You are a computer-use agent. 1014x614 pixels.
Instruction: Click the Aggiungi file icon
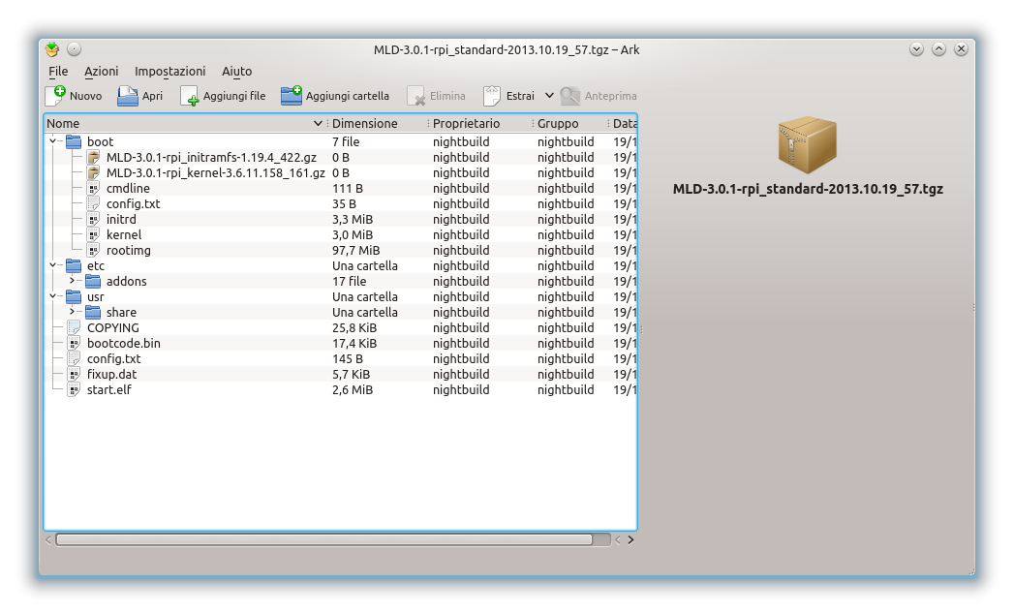click(190, 96)
